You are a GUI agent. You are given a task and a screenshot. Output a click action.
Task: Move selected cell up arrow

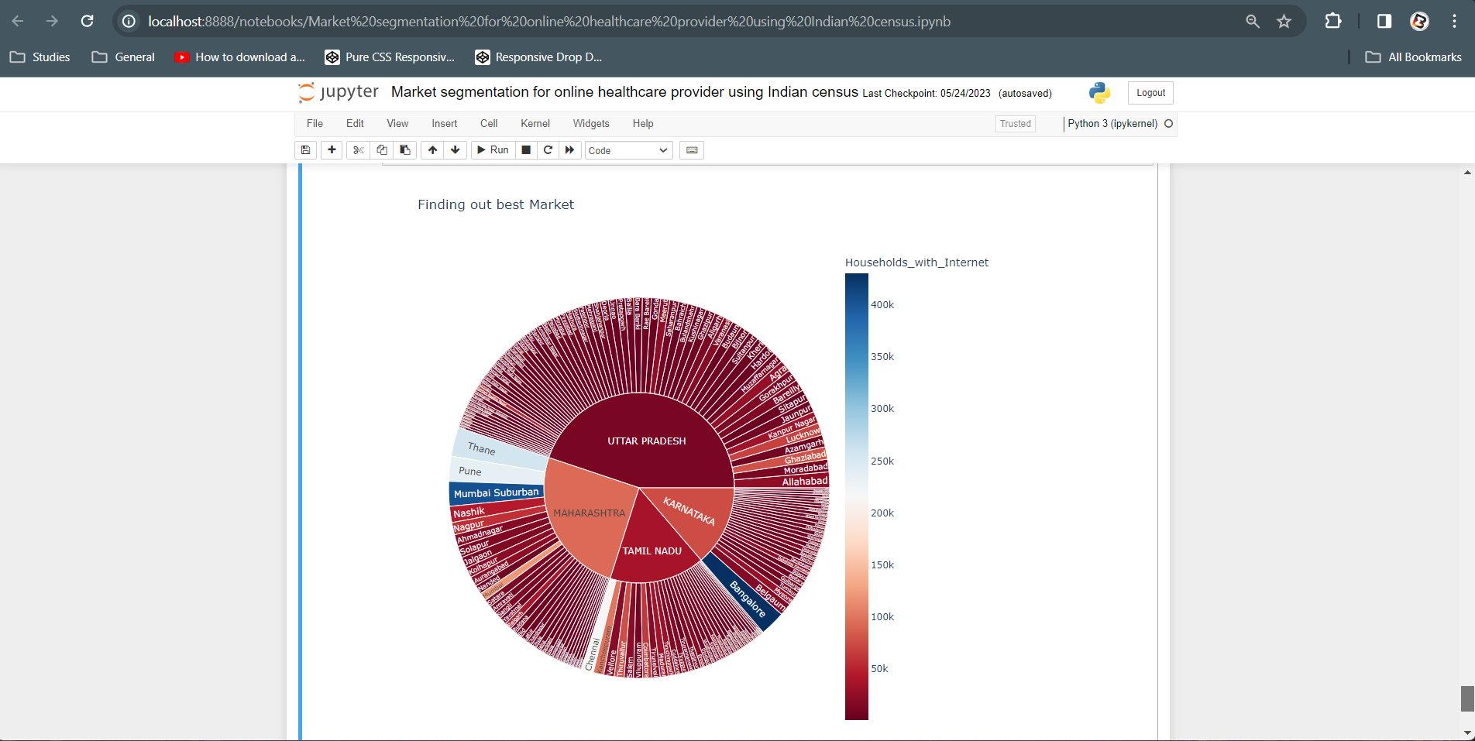(432, 150)
